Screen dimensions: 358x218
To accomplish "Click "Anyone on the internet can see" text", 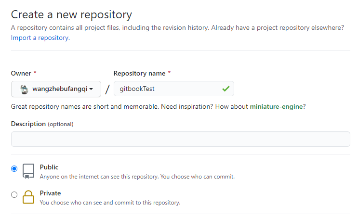I will coord(137,177).
